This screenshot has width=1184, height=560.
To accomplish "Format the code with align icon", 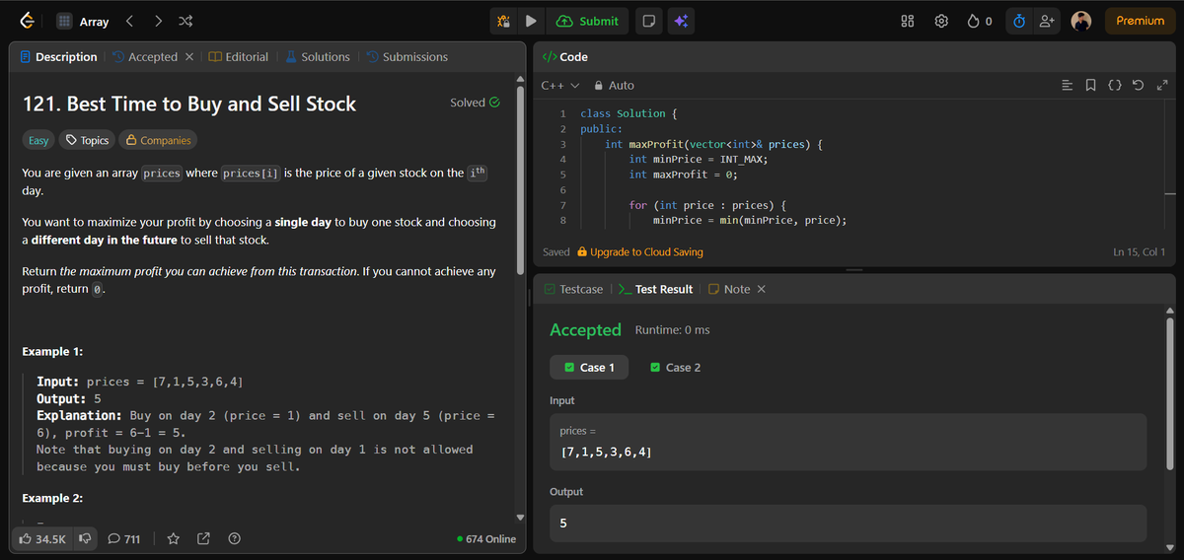I will point(1067,86).
